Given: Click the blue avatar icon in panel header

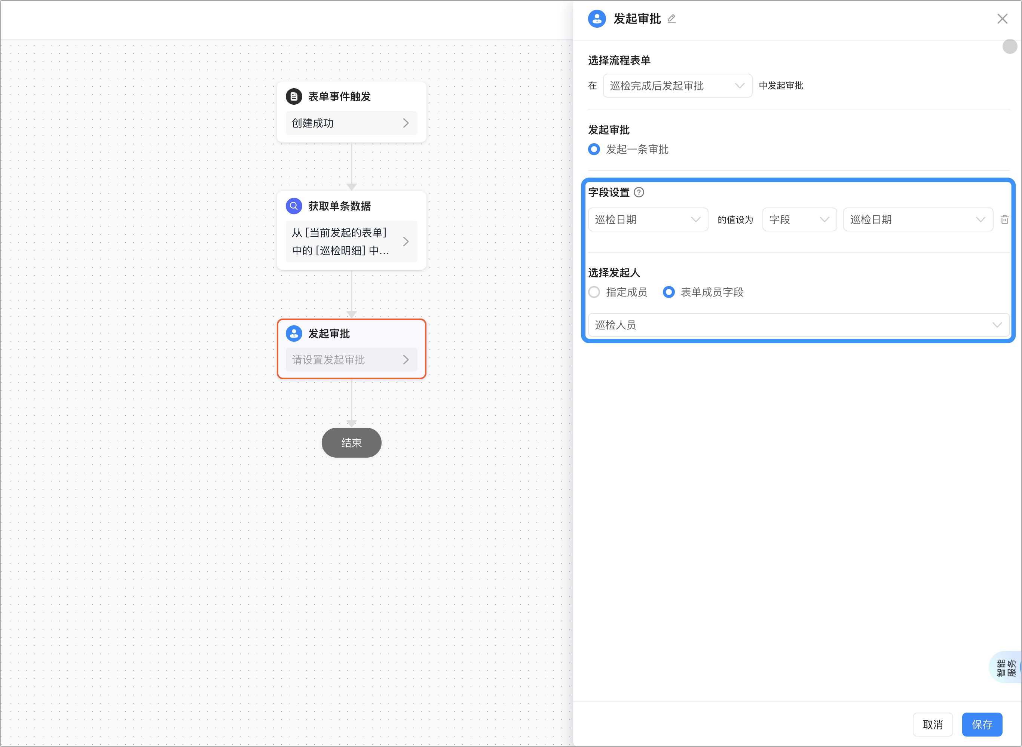Looking at the screenshot, I should coord(597,19).
